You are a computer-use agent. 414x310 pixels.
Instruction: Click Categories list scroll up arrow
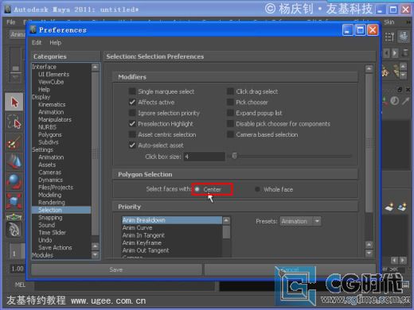(95, 68)
